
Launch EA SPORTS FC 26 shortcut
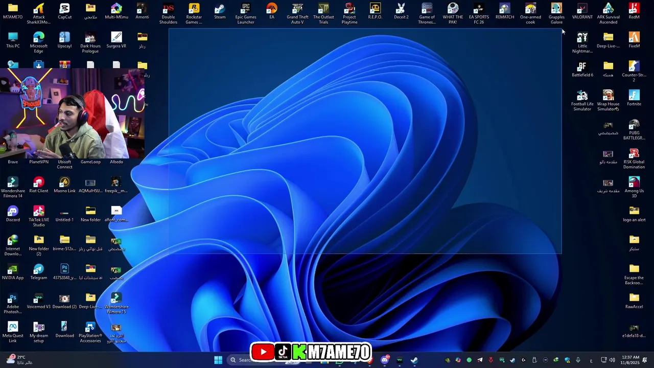pyautogui.click(x=479, y=13)
